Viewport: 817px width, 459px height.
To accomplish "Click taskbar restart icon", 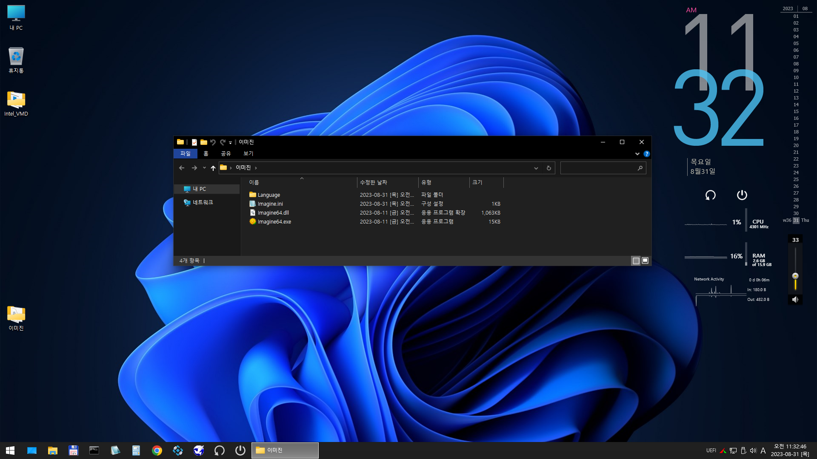I will [x=220, y=450].
